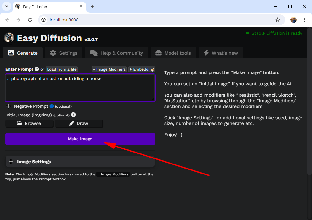Click the page vertical scrollbar
The image size is (312, 220).
click(309, 101)
